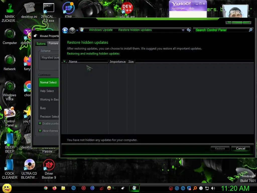Click the Cancel button
The height and width of the screenshot is (193, 257).
240,148
